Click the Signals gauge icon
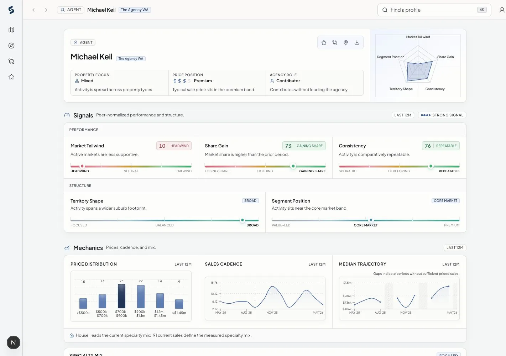The width and height of the screenshot is (506, 356). 67,115
